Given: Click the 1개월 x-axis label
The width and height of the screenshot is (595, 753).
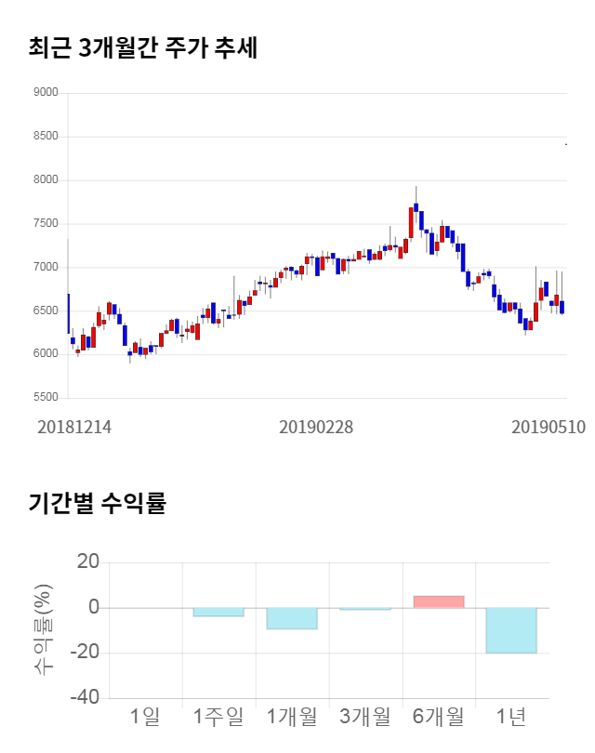Looking at the screenshot, I should click(x=292, y=717).
